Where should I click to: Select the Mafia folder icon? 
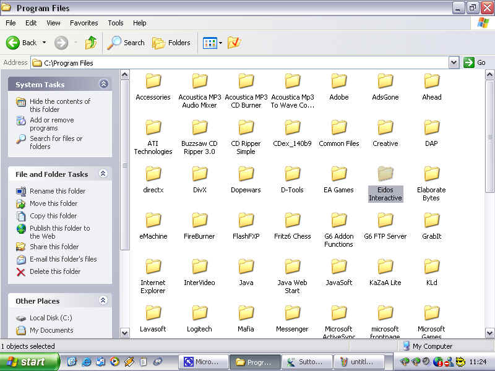[x=246, y=313]
